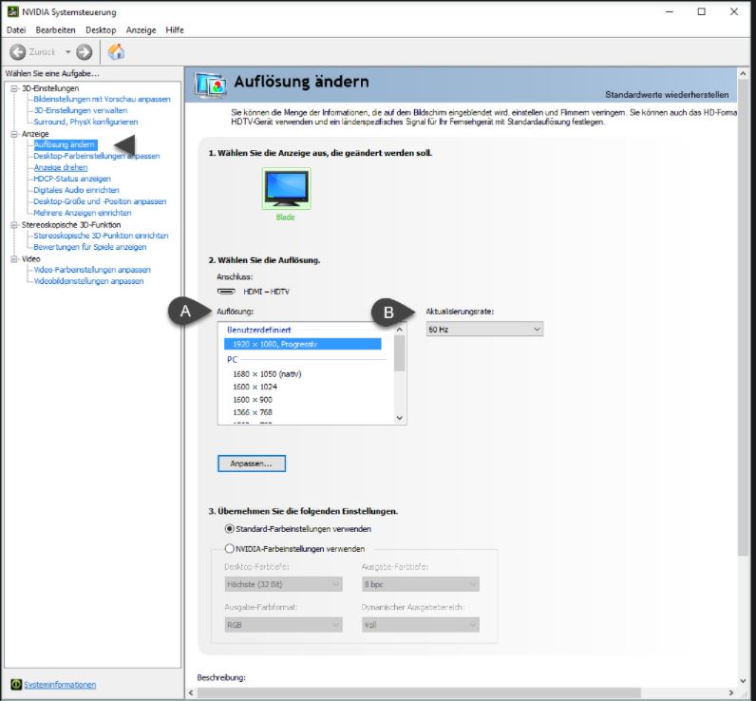756x701 pixels.
Task: Open the Hilfe menu
Action: pyautogui.click(x=175, y=29)
